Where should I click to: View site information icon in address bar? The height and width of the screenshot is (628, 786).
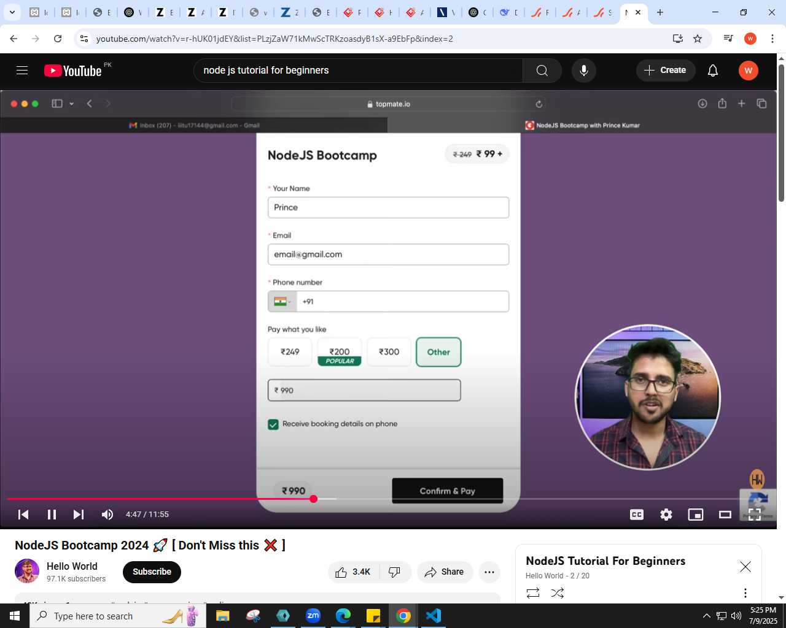[x=84, y=39]
